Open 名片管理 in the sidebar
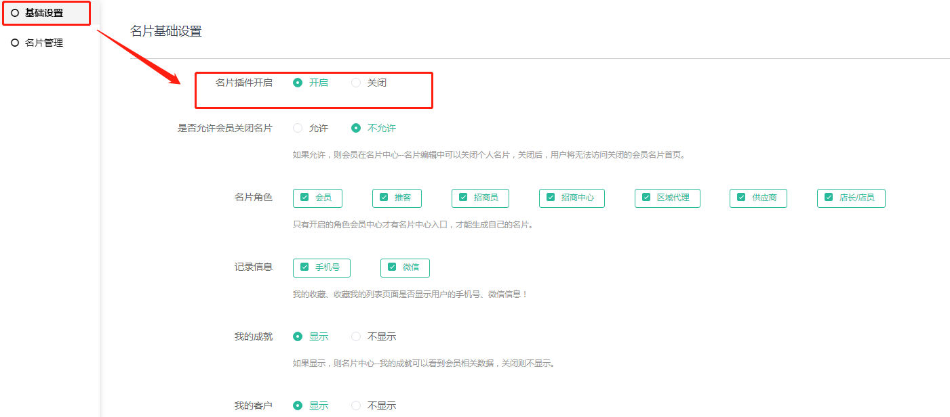 [43, 43]
